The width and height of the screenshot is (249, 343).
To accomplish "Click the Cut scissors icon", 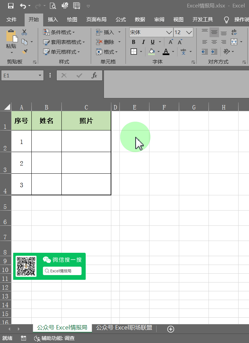I will coord(24,32).
